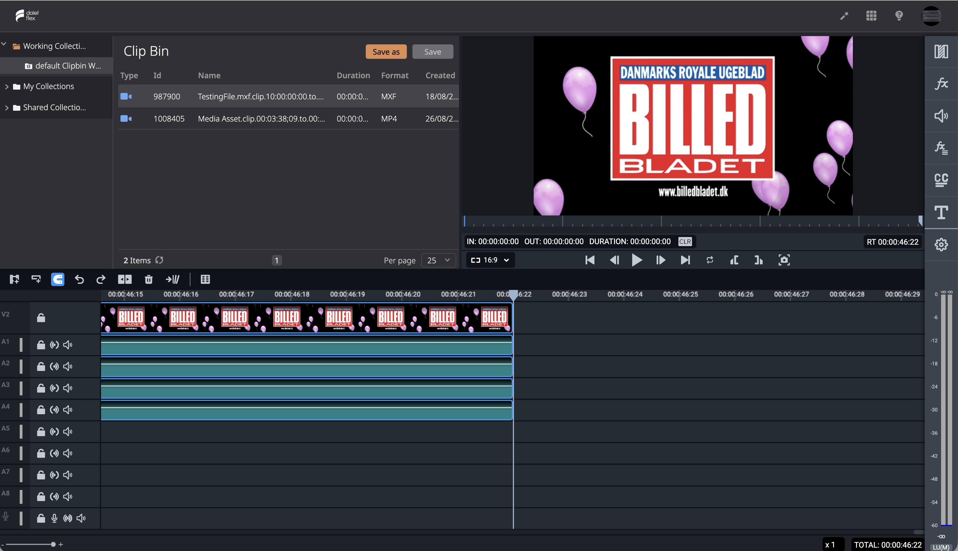The image size is (958, 551).
Task: Mute the A1 audio track speaker
Action: [x=68, y=345]
